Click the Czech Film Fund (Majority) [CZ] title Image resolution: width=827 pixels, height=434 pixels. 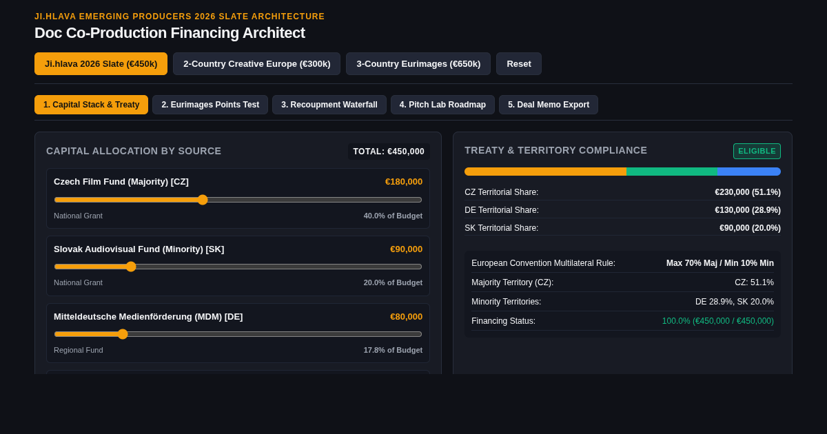pyautogui.click(x=121, y=181)
